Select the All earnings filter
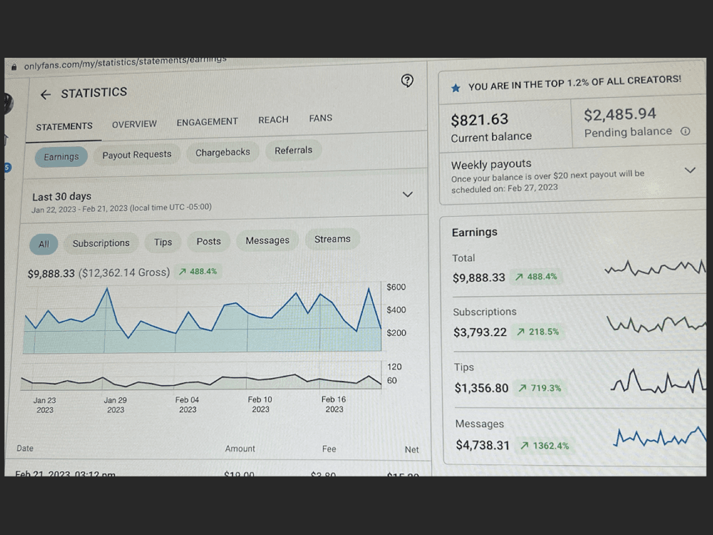Viewport: 713px width, 535px height. coord(43,244)
